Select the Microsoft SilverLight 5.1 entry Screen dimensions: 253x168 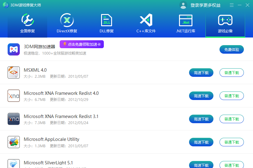click(x=48, y=163)
